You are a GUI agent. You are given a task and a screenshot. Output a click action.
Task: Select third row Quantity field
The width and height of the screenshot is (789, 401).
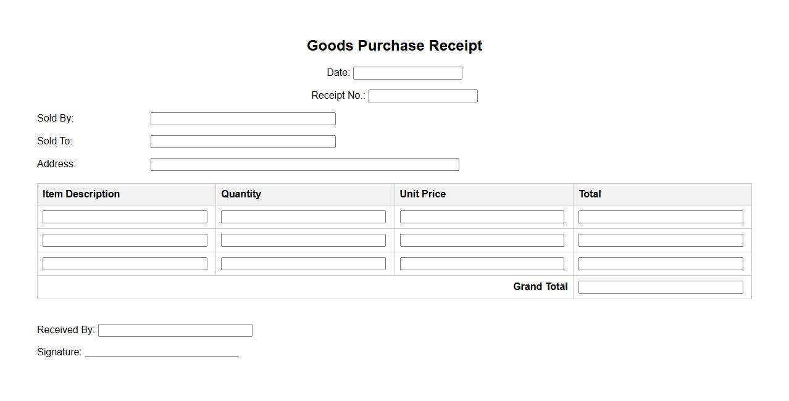click(x=303, y=264)
